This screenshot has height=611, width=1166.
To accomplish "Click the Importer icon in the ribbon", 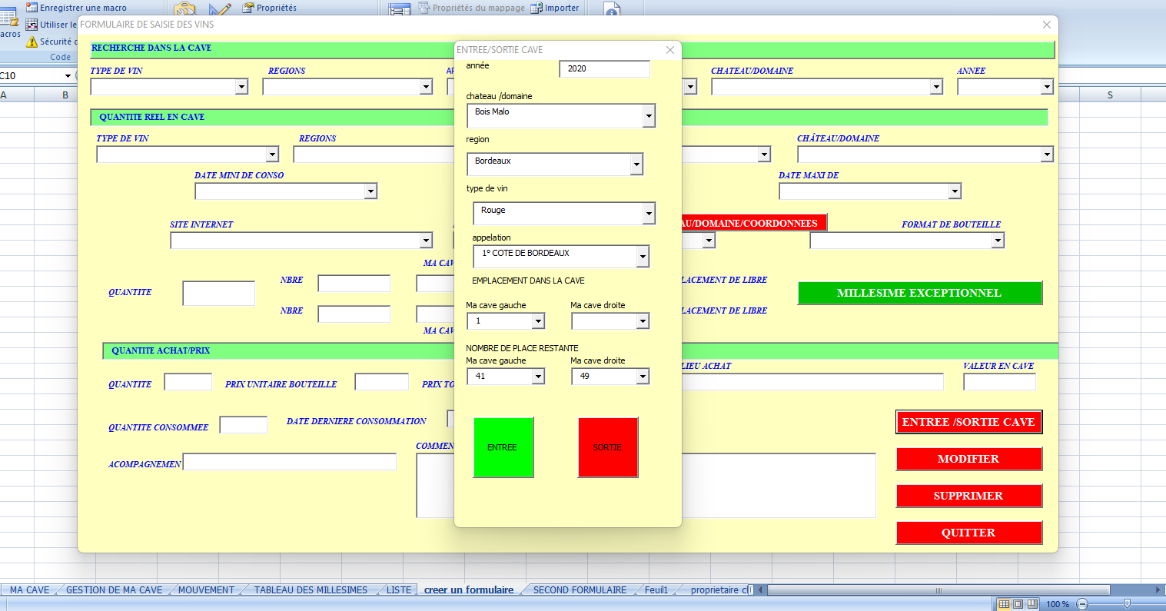I will click(536, 8).
